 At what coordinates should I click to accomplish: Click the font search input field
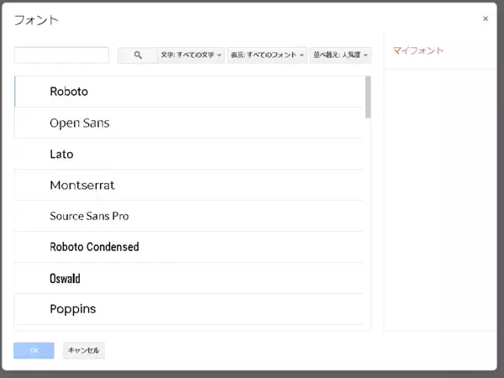(61, 55)
